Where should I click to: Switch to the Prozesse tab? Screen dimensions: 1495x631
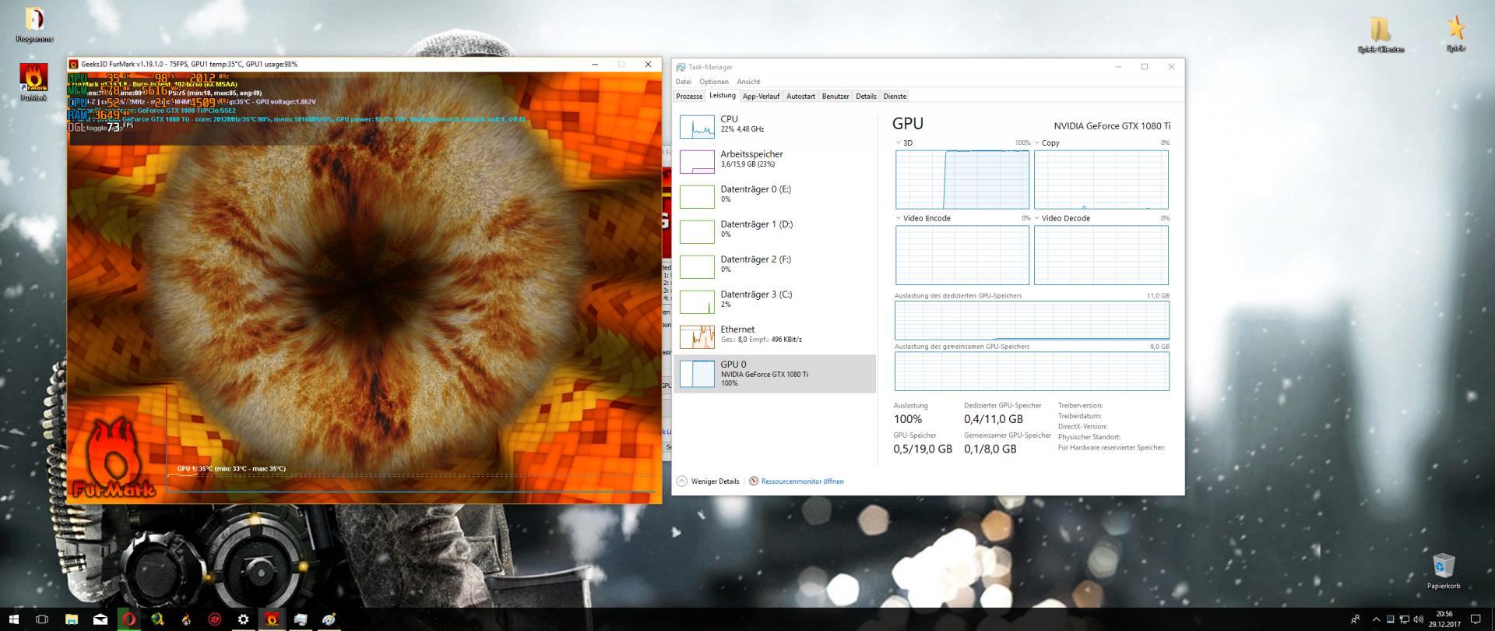(689, 97)
